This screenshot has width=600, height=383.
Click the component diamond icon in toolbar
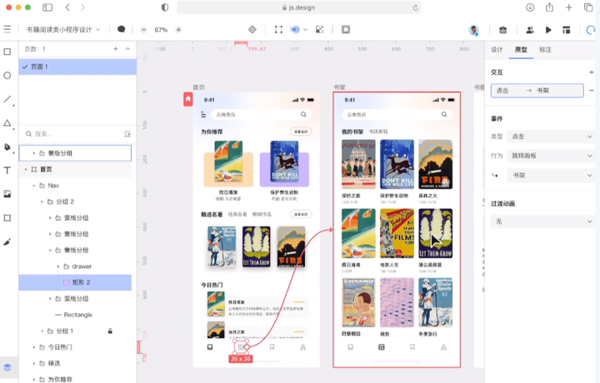tap(252, 29)
